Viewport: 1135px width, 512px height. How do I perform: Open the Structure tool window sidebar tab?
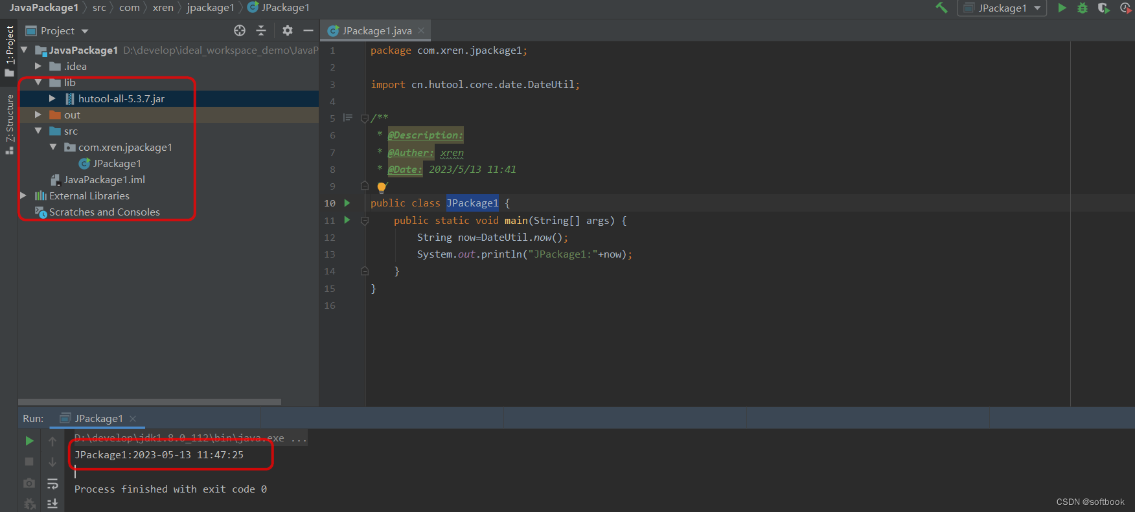pyautogui.click(x=9, y=124)
